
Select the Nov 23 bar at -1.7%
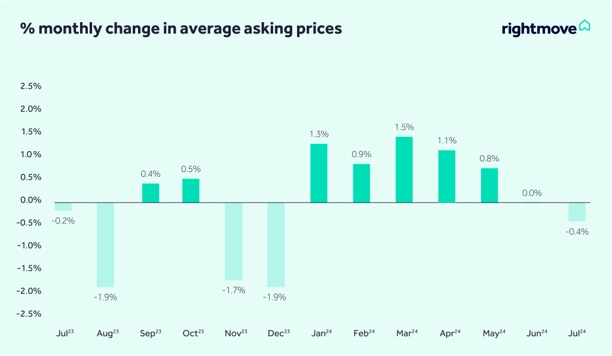pyautogui.click(x=233, y=241)
